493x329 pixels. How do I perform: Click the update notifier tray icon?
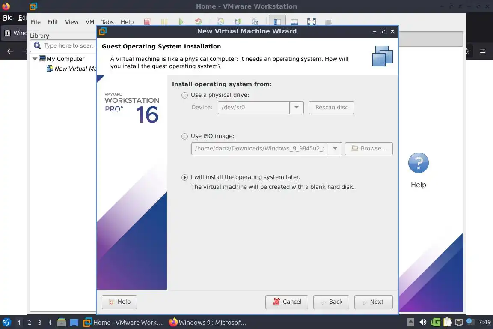[469, 321]
